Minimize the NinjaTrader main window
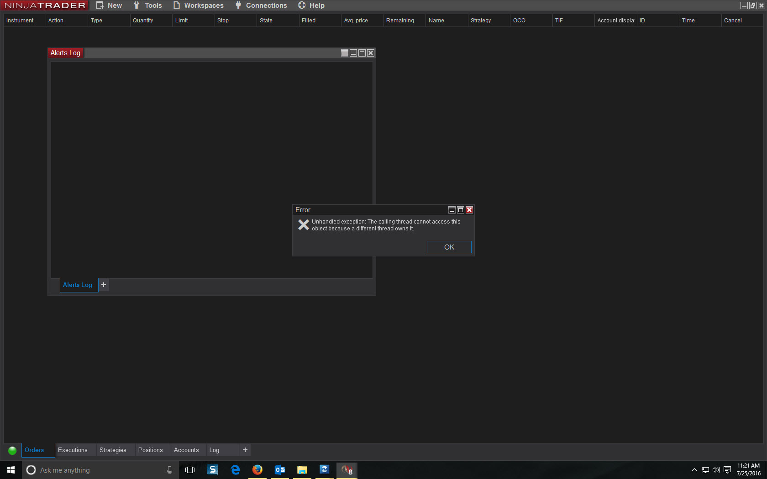 tap(744, 5)
